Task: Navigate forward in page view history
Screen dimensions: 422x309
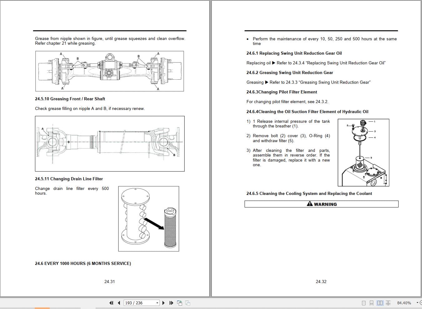Action: (x=187, y=303)
